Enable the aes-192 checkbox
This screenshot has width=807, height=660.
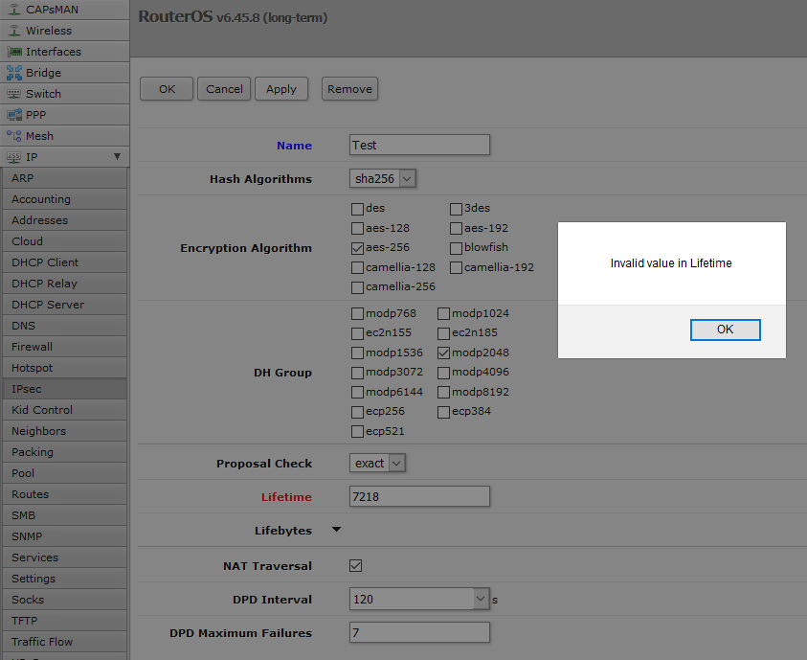(x=456, y=228)
